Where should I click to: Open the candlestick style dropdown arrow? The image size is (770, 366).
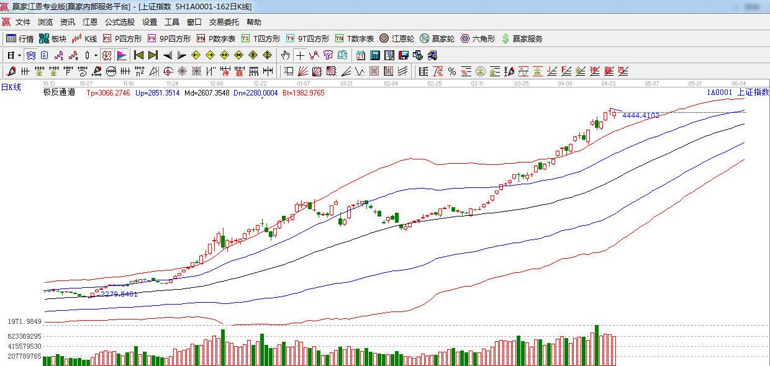pyautogui.click(x=95, y=55)
